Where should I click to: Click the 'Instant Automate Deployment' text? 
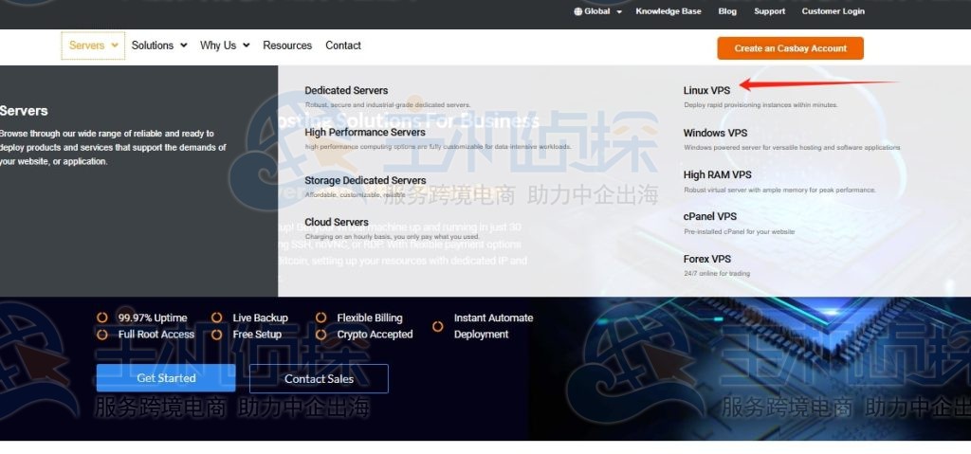pyautogui.click(x=493, y=326)
